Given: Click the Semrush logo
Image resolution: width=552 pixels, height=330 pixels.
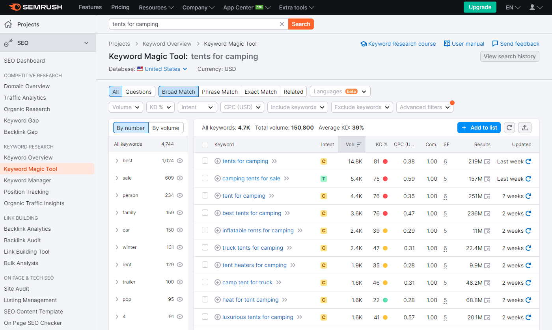Looking at the screenshot, I should 35,7.
